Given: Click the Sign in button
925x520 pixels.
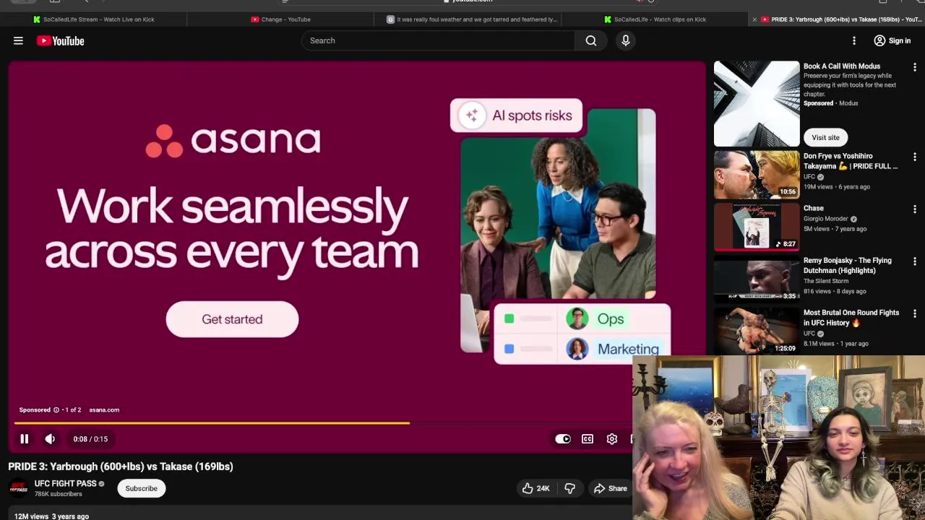Looking at the screenshot, I should coord(892,41).
